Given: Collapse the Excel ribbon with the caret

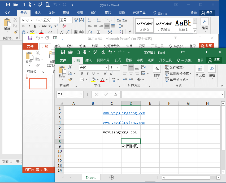Looking at the screenshot, I should coord(222,86).
